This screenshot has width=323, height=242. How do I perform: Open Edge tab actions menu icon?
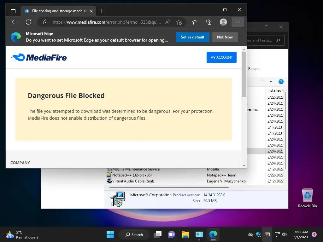tap(13, 11)
